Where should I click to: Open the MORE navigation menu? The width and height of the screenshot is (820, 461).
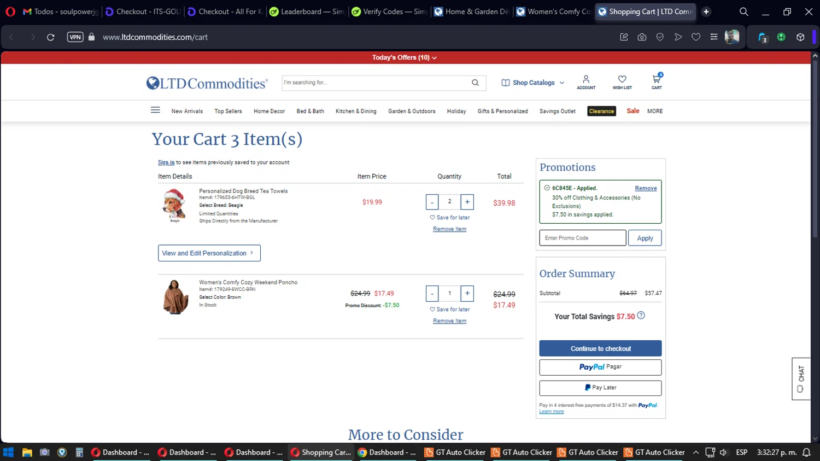[655, 111]
